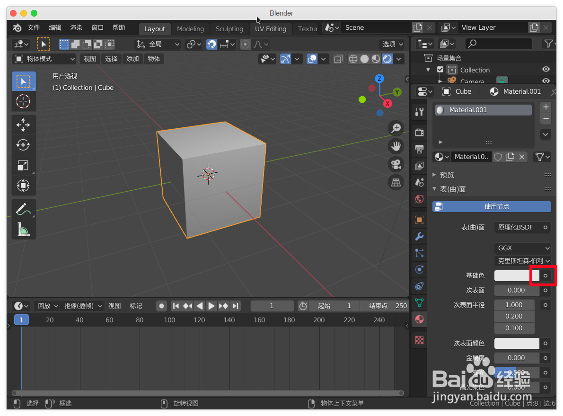This screenshot has width=563, height=416.
Task: Open the GGX distribution dropdown
Action: [x=523, y=248]
